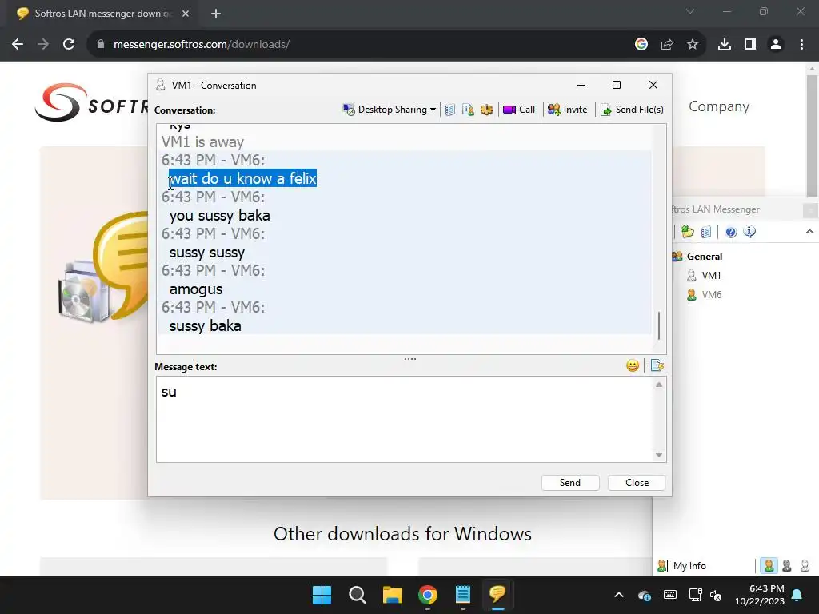Click the Softros logo on the web page
Viewport: 819px width, 614px height.
point(91,102)
